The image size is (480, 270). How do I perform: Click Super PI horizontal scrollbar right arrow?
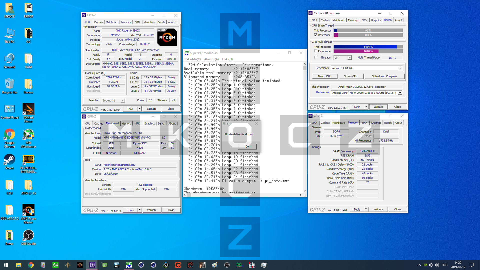300,195
